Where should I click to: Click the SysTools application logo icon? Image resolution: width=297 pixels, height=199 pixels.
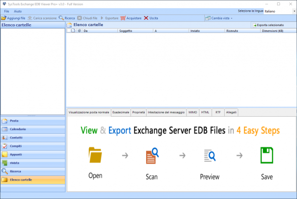pos(4,4)
